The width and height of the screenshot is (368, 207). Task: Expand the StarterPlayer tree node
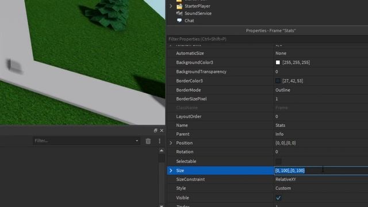[171, 6]
